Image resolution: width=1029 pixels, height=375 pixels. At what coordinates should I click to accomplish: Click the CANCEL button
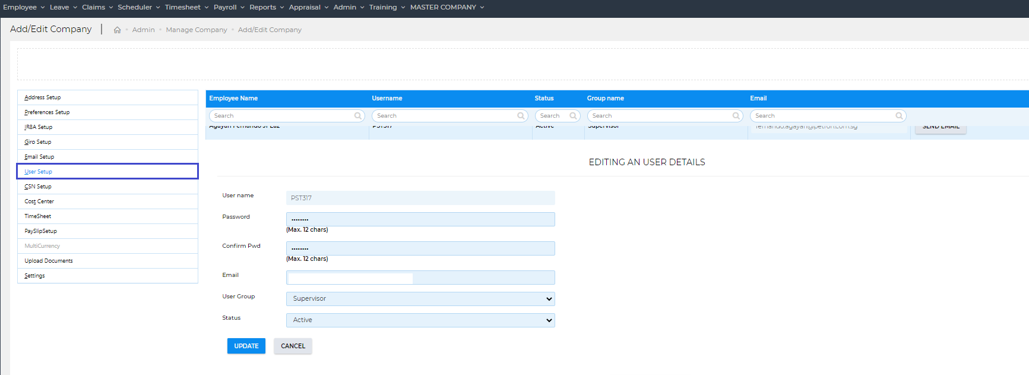pos(293,346)
